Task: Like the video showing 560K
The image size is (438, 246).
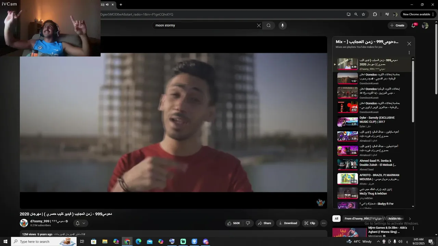Action: pos(234,223)
